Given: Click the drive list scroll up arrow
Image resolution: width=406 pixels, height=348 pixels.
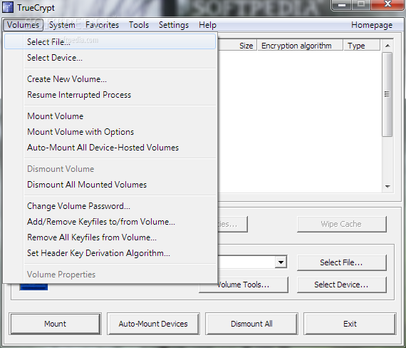Looking at the screenshot, I should 387,46.
